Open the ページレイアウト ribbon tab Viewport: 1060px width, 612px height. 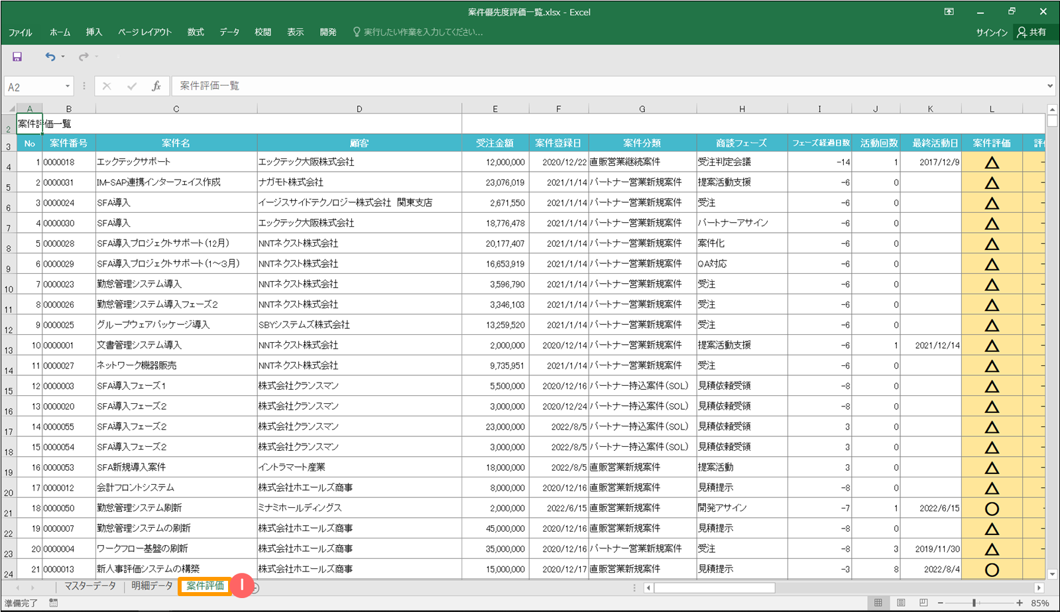145,32
